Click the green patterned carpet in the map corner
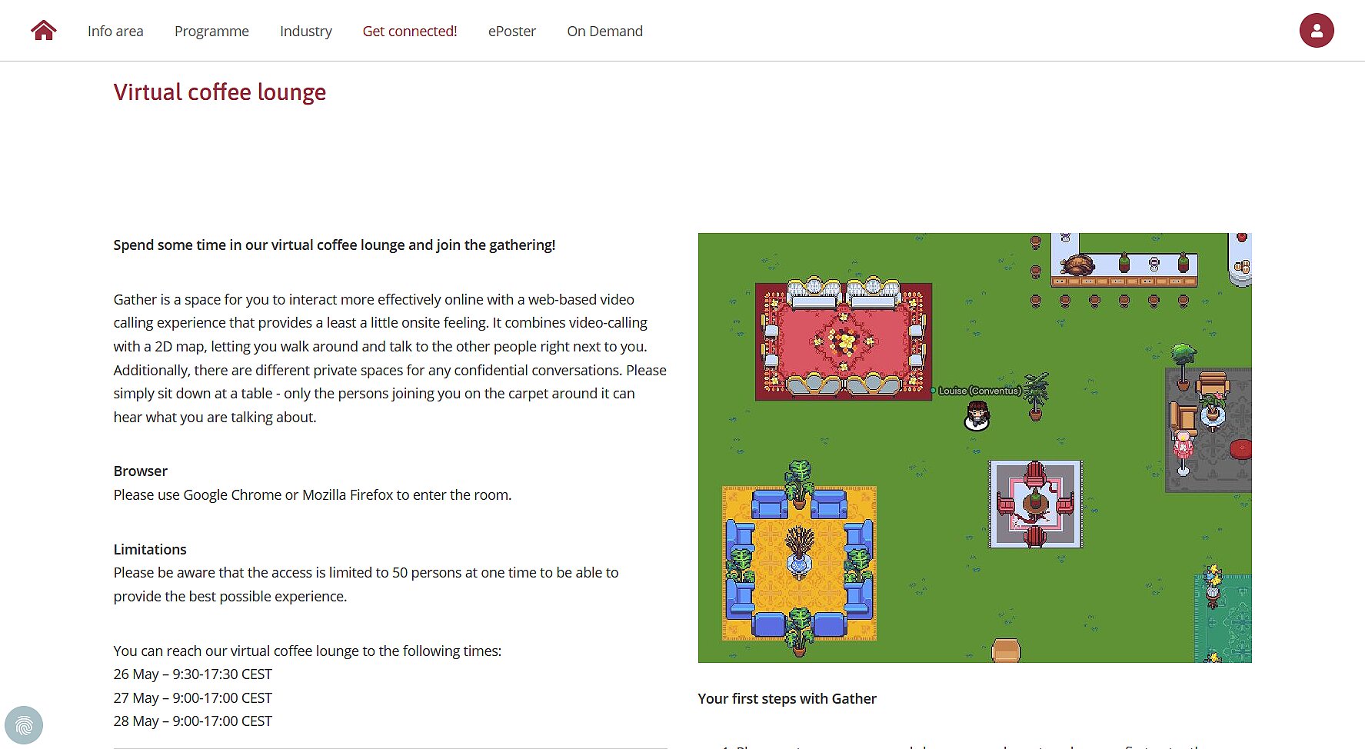This screenshot has width=1365, height=749. pos(1223,618)
